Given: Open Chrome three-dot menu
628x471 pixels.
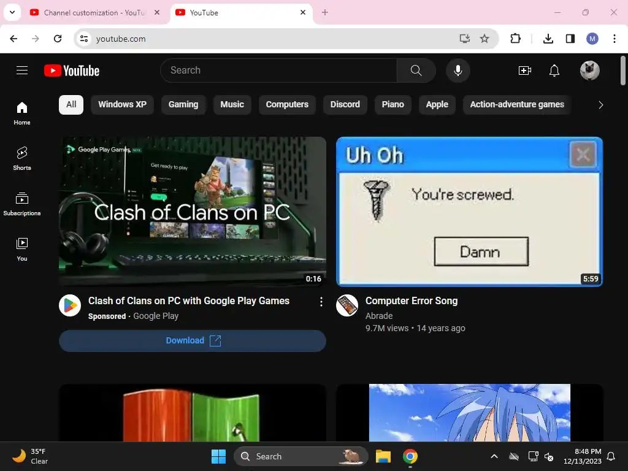Looking at the screenshot, I should [x=615, y=39].
